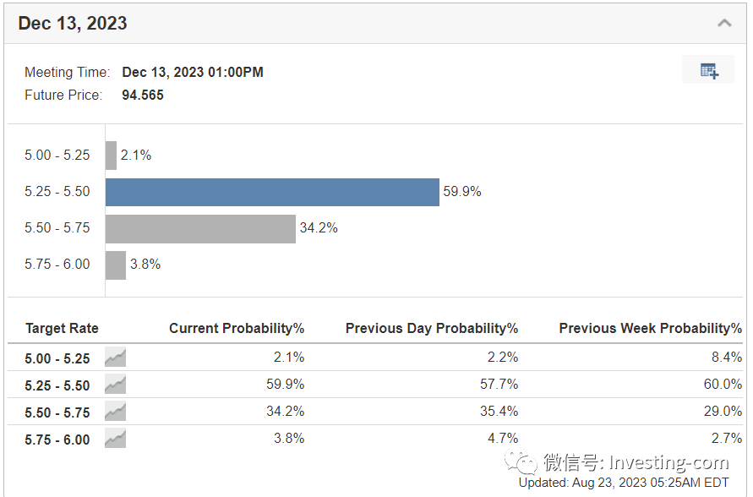Click Previous Day Probability% column header
753x497 pixels.
point(431,328)
